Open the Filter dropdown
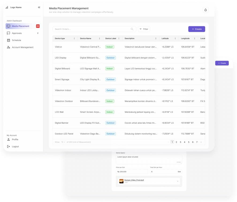 (x=144, y=29)
